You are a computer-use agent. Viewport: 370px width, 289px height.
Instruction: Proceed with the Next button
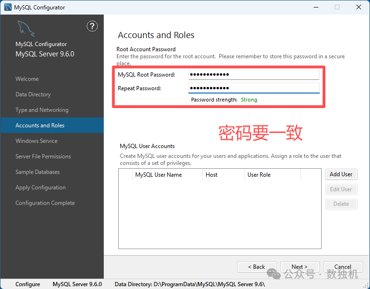[300, 267]
